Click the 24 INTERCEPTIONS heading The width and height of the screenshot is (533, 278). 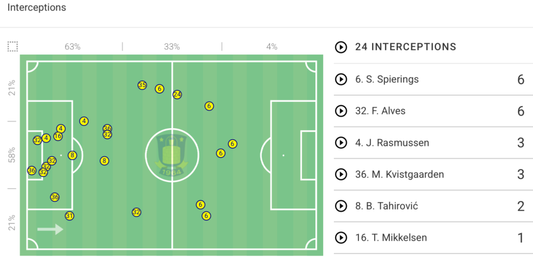point(406,47)
